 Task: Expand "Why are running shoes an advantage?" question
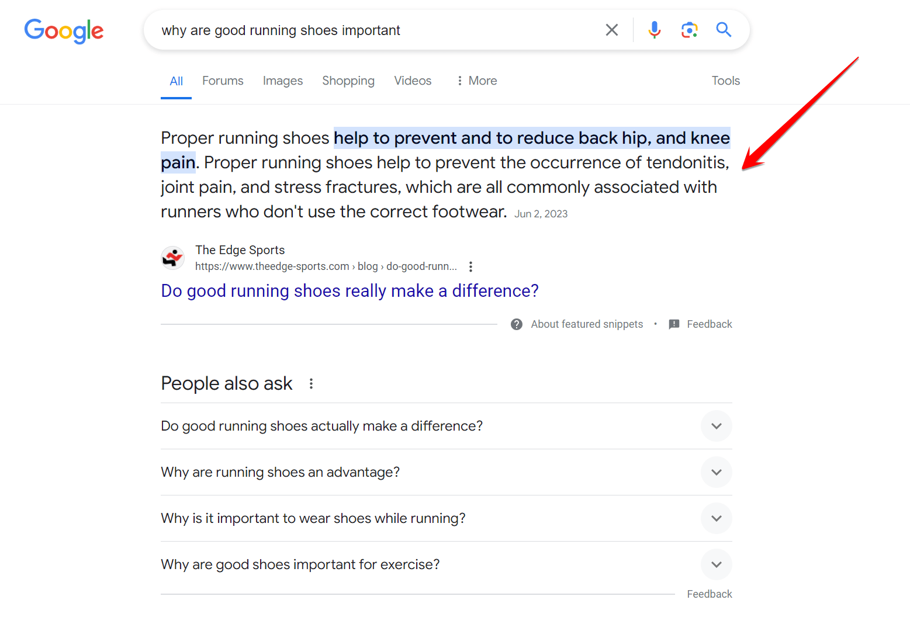(x=716, y=472)
